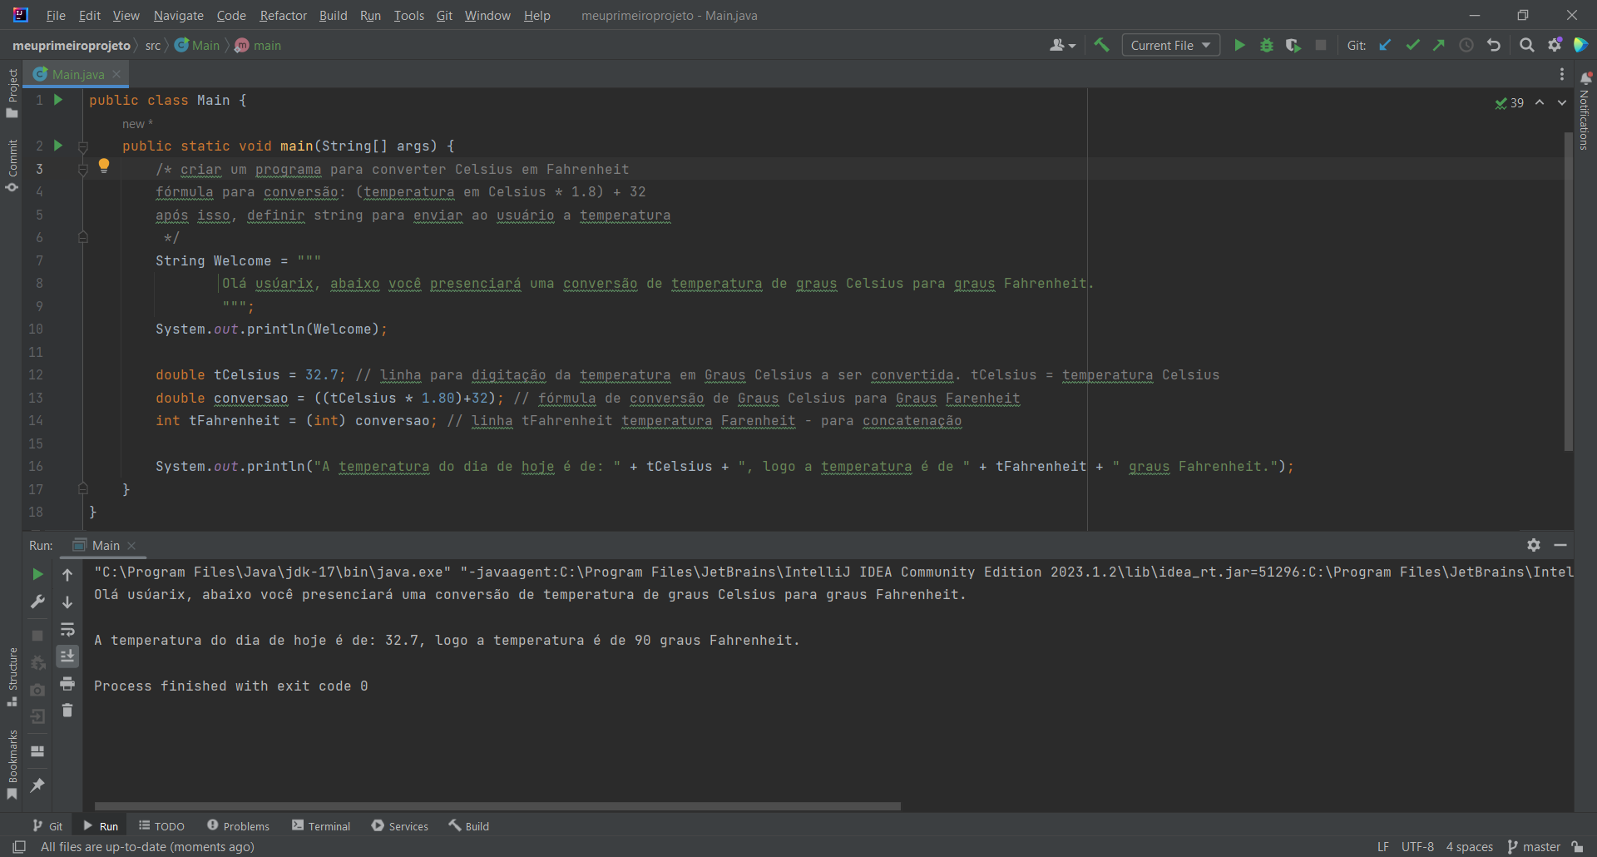1597x857 pixels.
Task: Open the bottom Git tool window
Action: pyautogui.click(x=47, y=826)
